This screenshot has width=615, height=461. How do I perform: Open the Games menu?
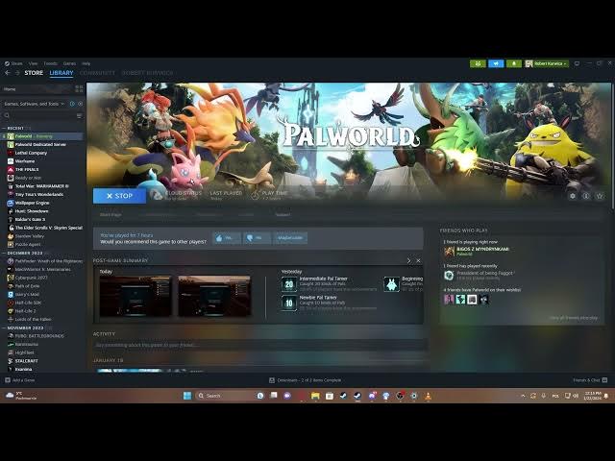(x=69, y=63)
